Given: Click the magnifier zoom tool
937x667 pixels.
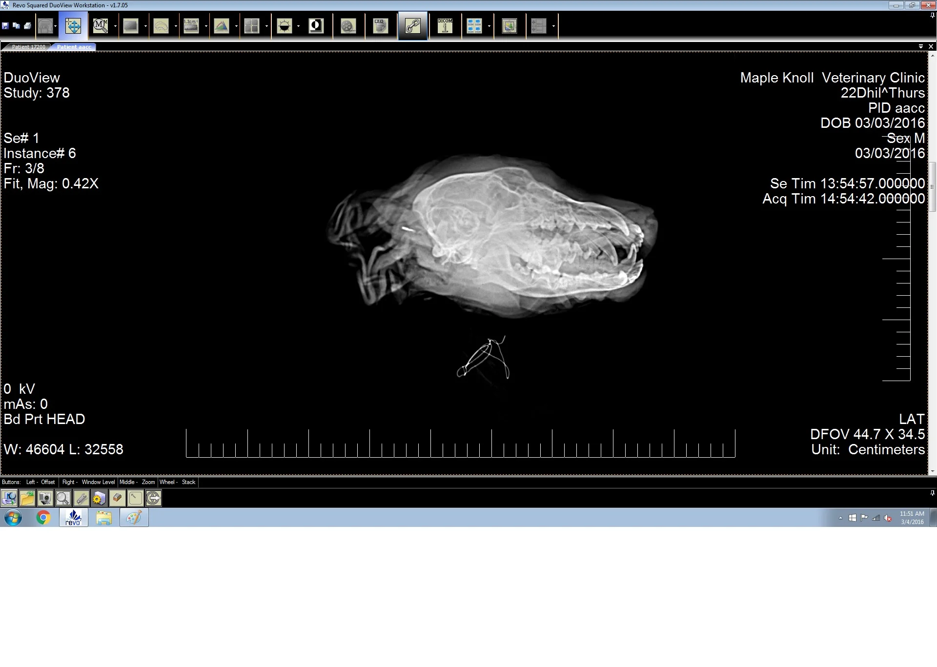Looking at the screenshot, I should click(x=100, y=26).
